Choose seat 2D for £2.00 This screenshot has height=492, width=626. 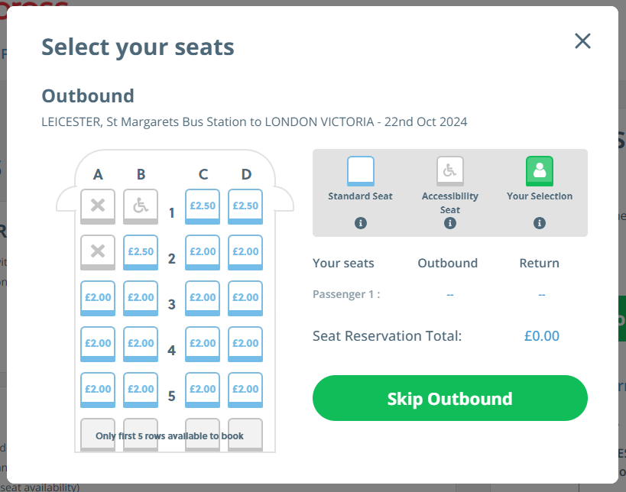(x=245, y=251)
